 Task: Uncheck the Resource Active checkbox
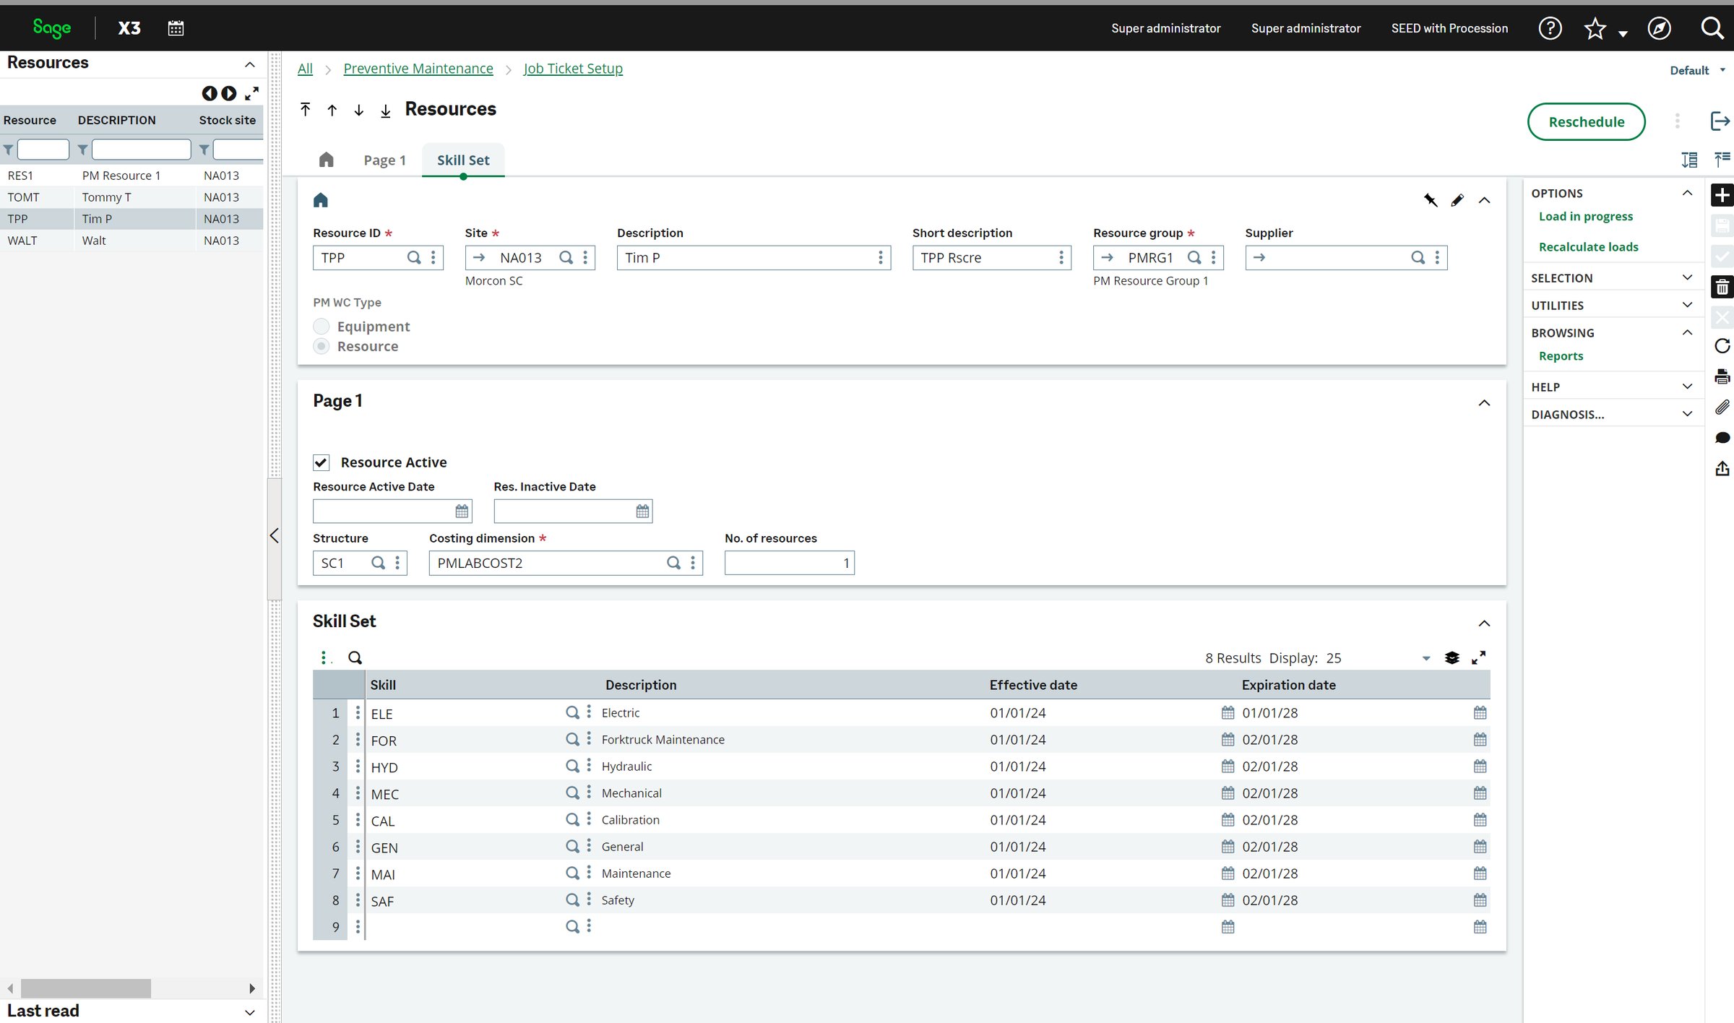pos(321,462)
